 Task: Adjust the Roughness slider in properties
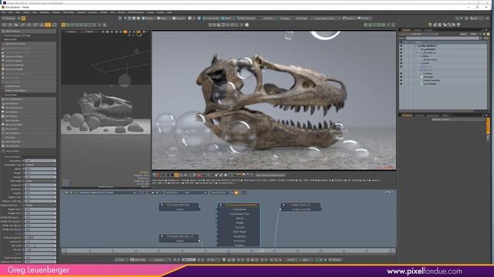[40, 185]
